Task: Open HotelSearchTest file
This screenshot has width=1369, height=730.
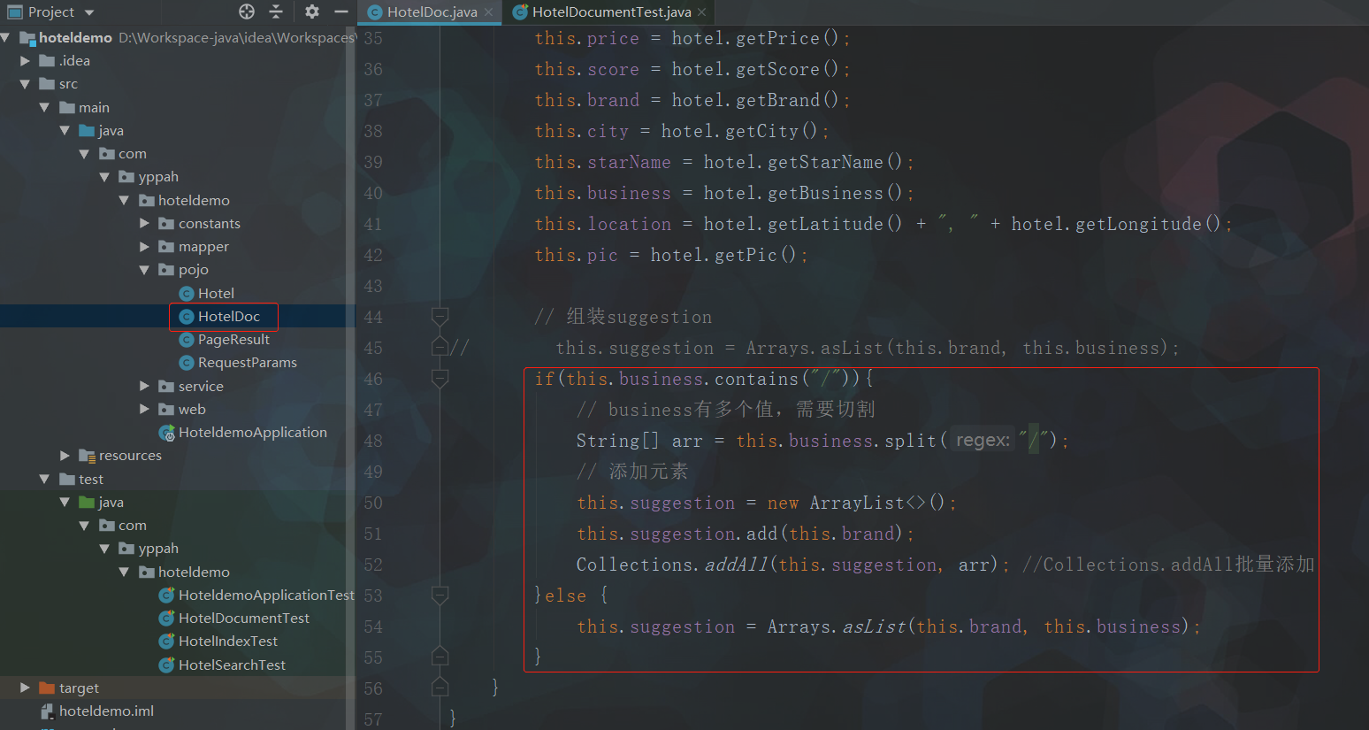Action: [x=232, y=665]
